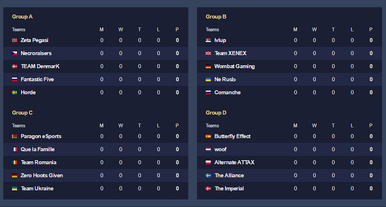The height and width of the screenshot is (207, 386).
Task: Select the Ne Rush team name
Action: tap(225, 79)
